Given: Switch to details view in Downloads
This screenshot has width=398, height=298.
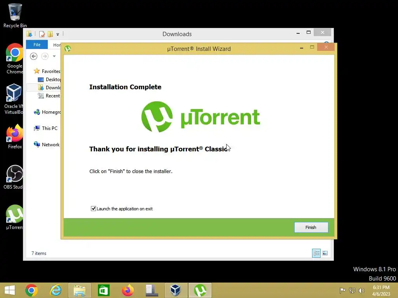Looking at the screenshot, I should pos(316,253).
